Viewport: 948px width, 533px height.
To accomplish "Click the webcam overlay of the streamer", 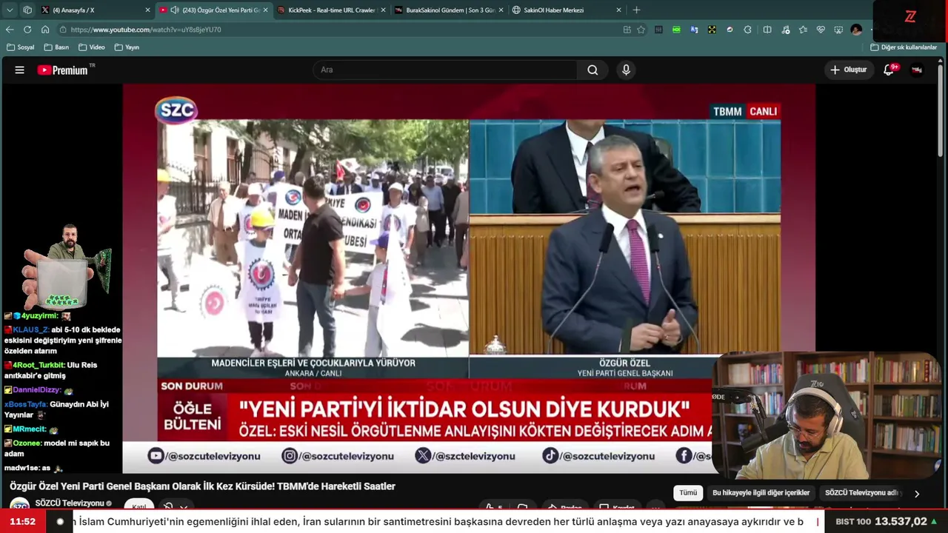I will (x=828, y=416).
